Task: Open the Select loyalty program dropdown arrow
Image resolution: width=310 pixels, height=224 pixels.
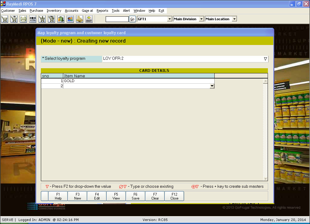Action: coord(265,59)
